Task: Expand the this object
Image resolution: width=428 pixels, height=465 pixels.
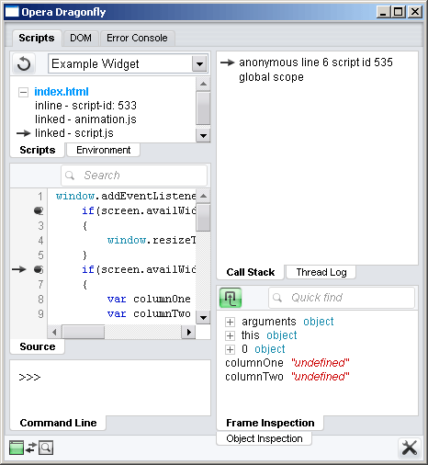Action: [x=230, y=335]
